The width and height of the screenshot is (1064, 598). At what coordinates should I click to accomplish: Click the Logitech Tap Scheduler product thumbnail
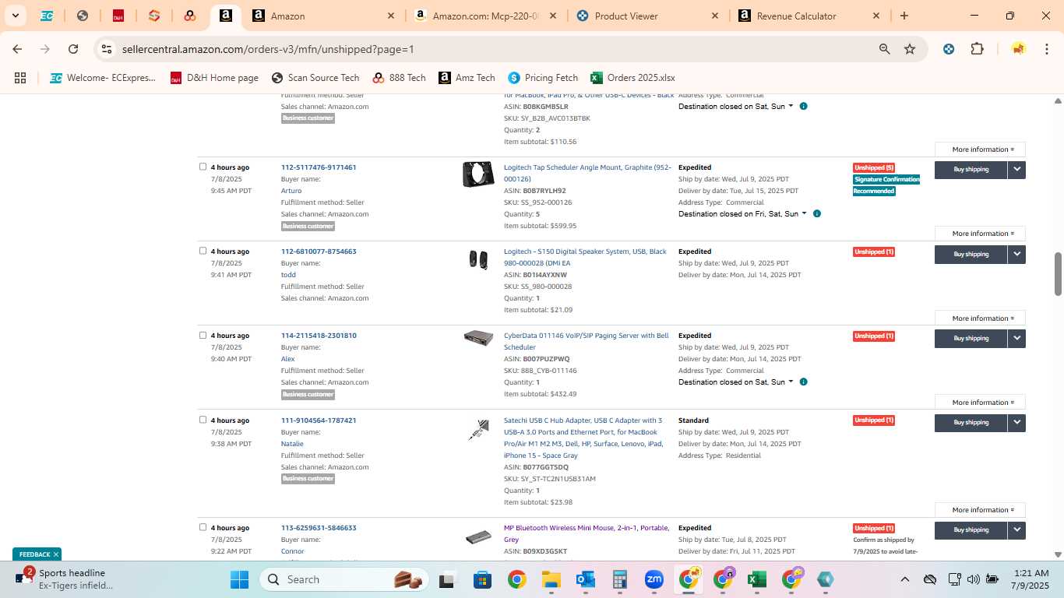click(478, 174)
